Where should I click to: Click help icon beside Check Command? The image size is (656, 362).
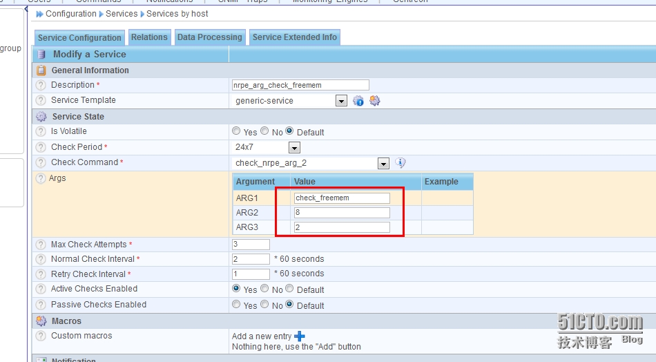pyautogui.click(x=41, y=162)
